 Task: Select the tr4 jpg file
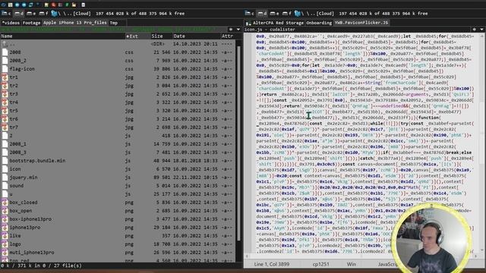click(x=118, y=102)
